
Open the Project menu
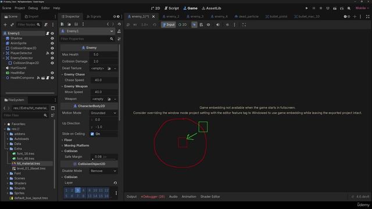click(x=20, y=8)
